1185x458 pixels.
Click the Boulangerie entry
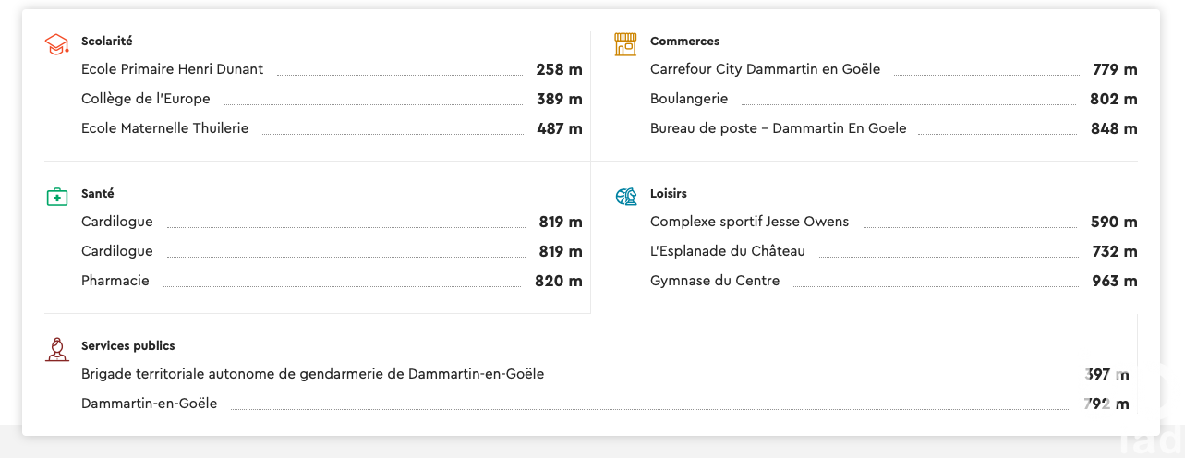[689, 99]
